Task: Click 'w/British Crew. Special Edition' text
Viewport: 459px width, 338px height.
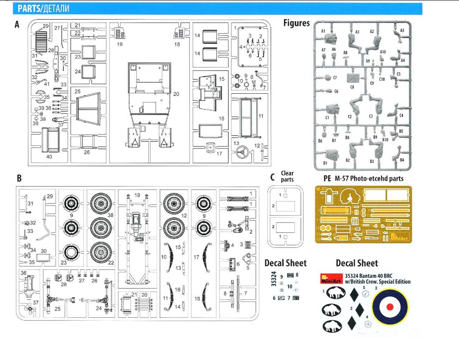Action: point(378,282)
